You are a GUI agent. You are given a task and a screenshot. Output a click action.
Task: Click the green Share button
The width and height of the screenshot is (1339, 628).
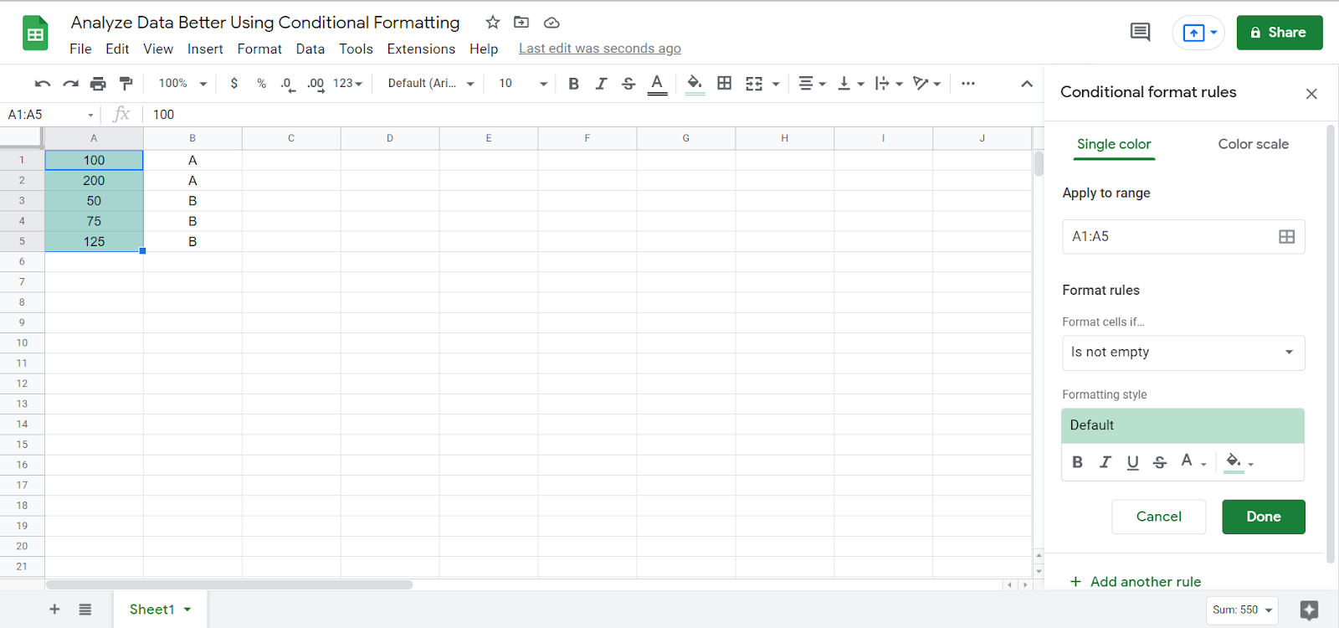coord(1280,33)
